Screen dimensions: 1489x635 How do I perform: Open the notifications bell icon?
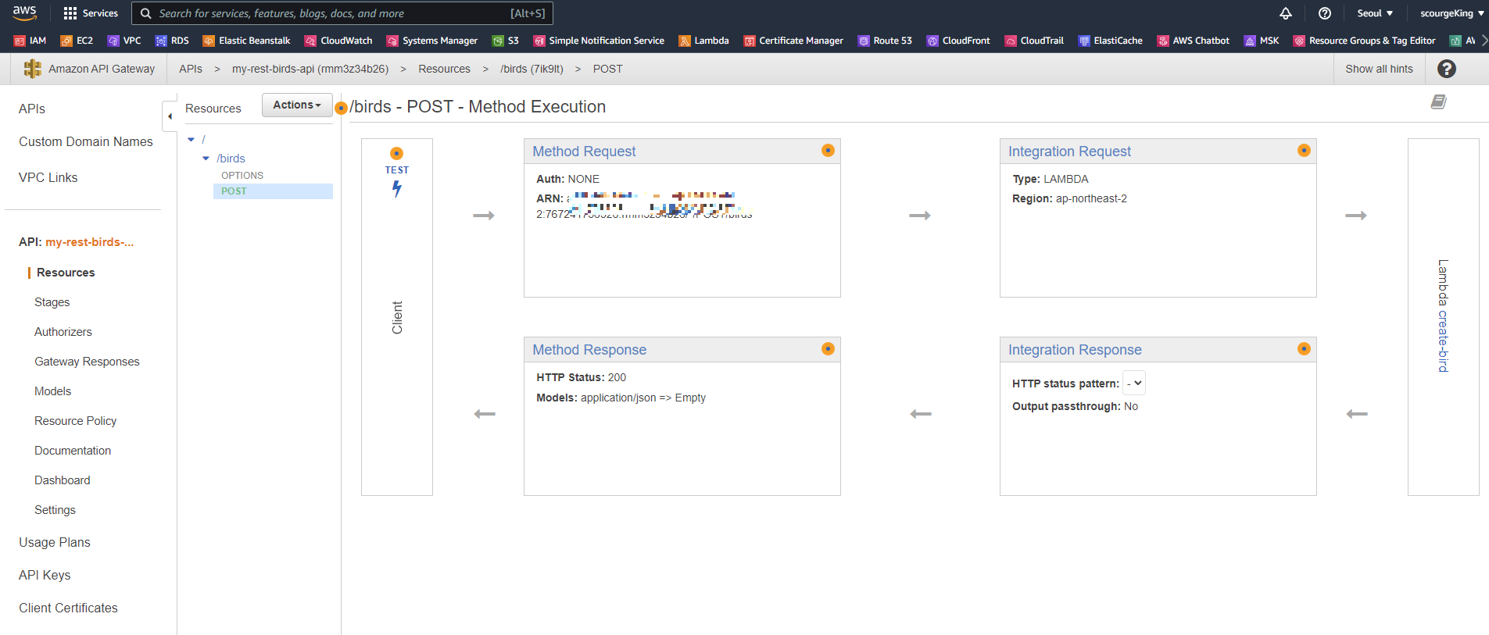[1286, 13]
